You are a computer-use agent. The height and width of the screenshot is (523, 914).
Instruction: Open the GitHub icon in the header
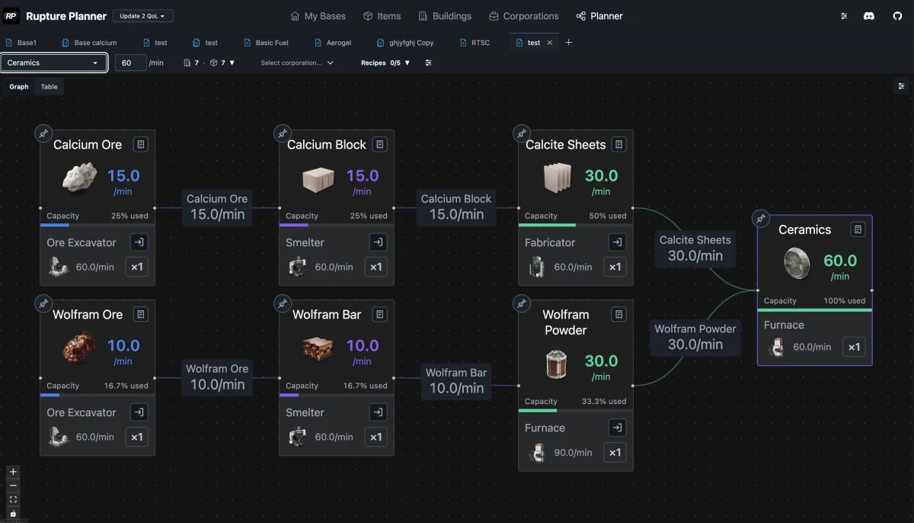click(x=897, y=16)
